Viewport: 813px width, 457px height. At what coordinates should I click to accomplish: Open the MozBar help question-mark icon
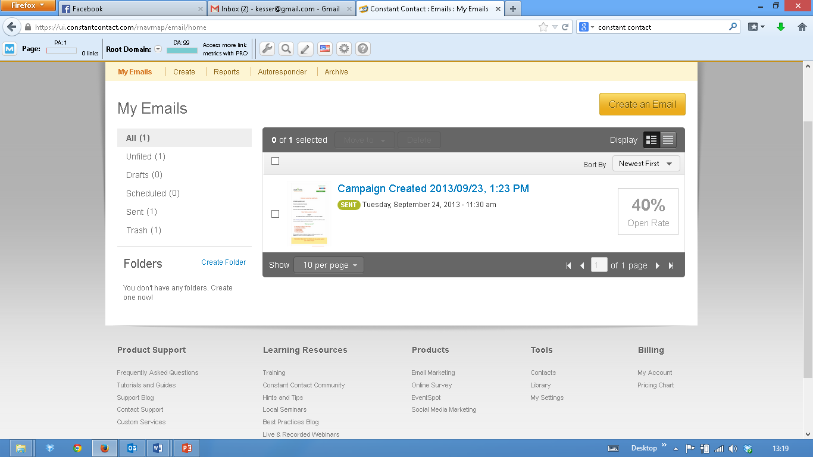coord(363,49)
